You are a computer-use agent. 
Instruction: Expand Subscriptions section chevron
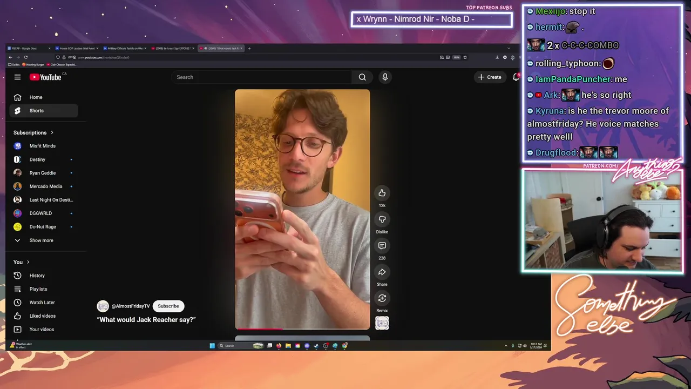click(52, 132)
